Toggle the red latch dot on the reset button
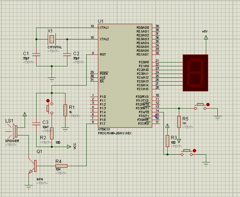240x197 pixels. pos(48,100)
